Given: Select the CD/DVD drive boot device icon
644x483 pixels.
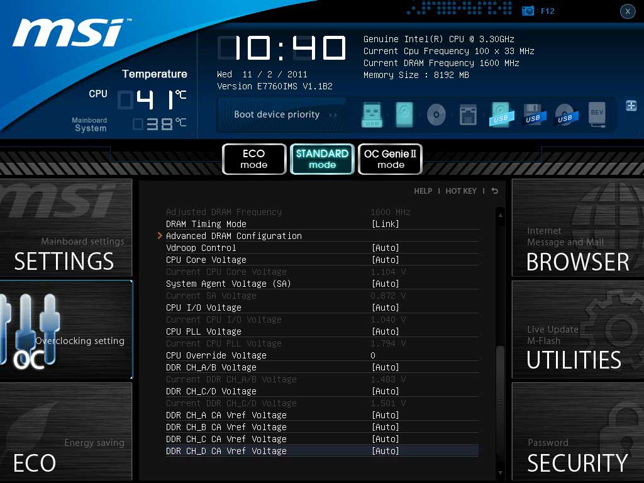Looking at the screenshot, I should [436, 114].
